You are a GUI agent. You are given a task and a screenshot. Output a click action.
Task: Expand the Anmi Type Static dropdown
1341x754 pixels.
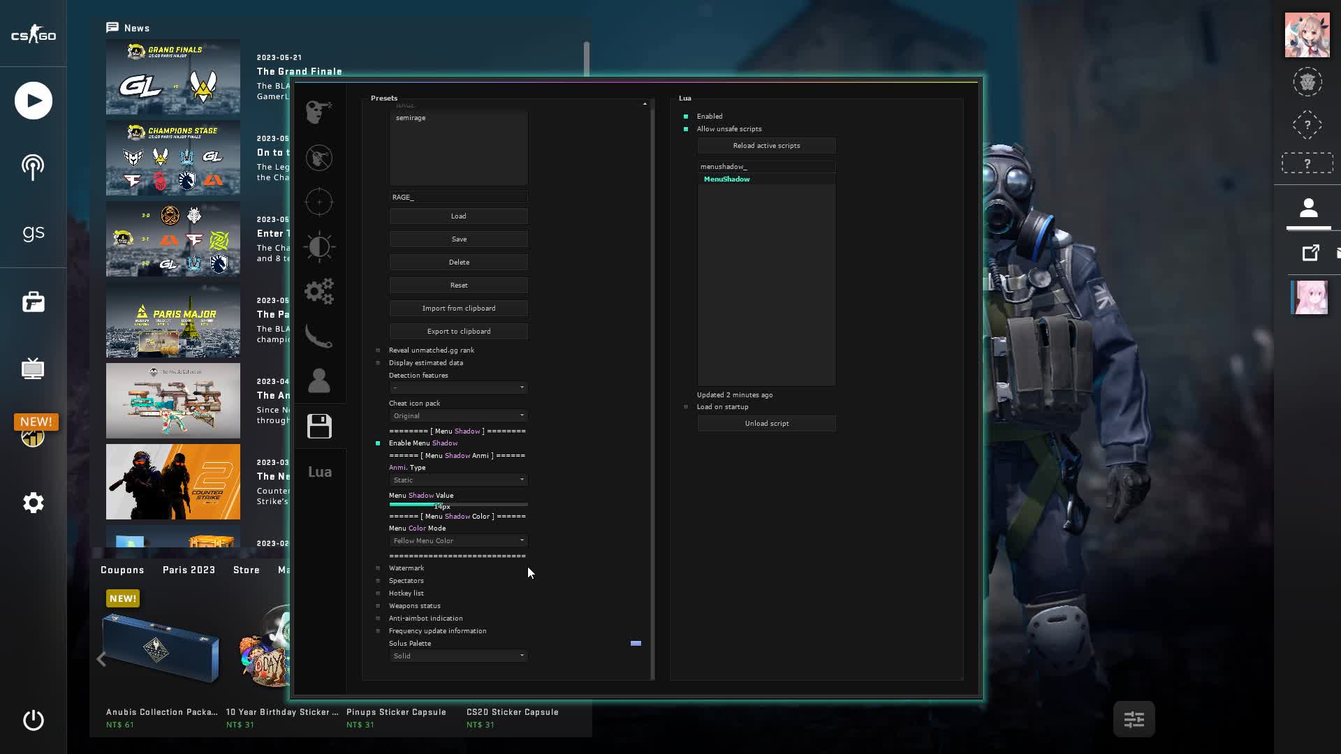458,480
